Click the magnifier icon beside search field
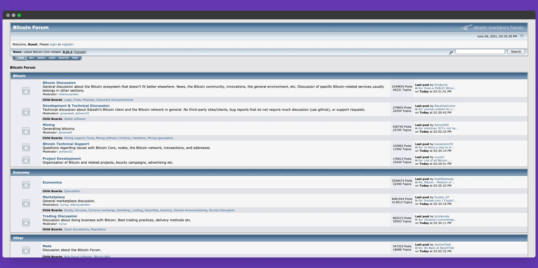Viewport: 538px width, 268px height. pos(451,52)
